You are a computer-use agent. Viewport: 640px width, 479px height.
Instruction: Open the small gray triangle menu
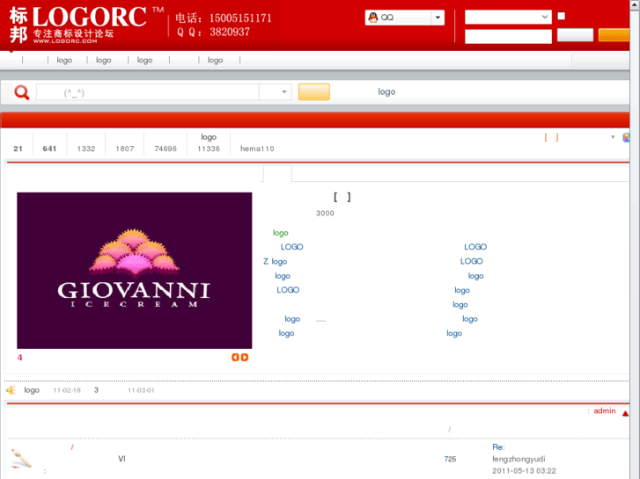coord(613,137)
